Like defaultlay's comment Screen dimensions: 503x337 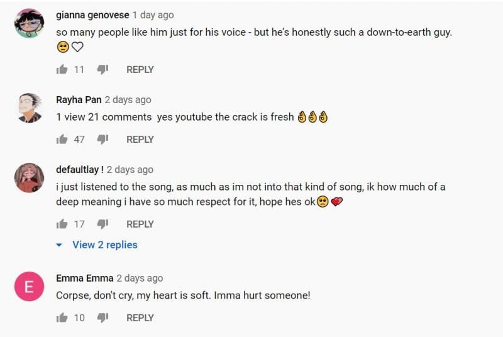click(x=62, y=224)
